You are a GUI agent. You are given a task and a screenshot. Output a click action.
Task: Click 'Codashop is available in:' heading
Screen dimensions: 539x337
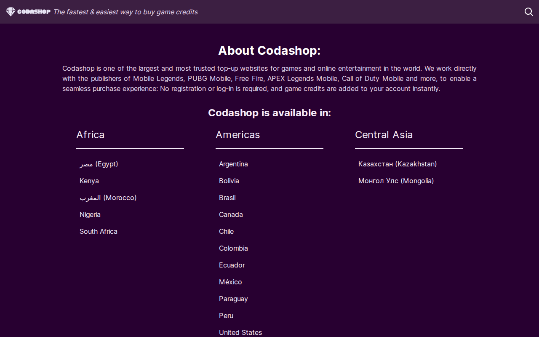(269, 113)
